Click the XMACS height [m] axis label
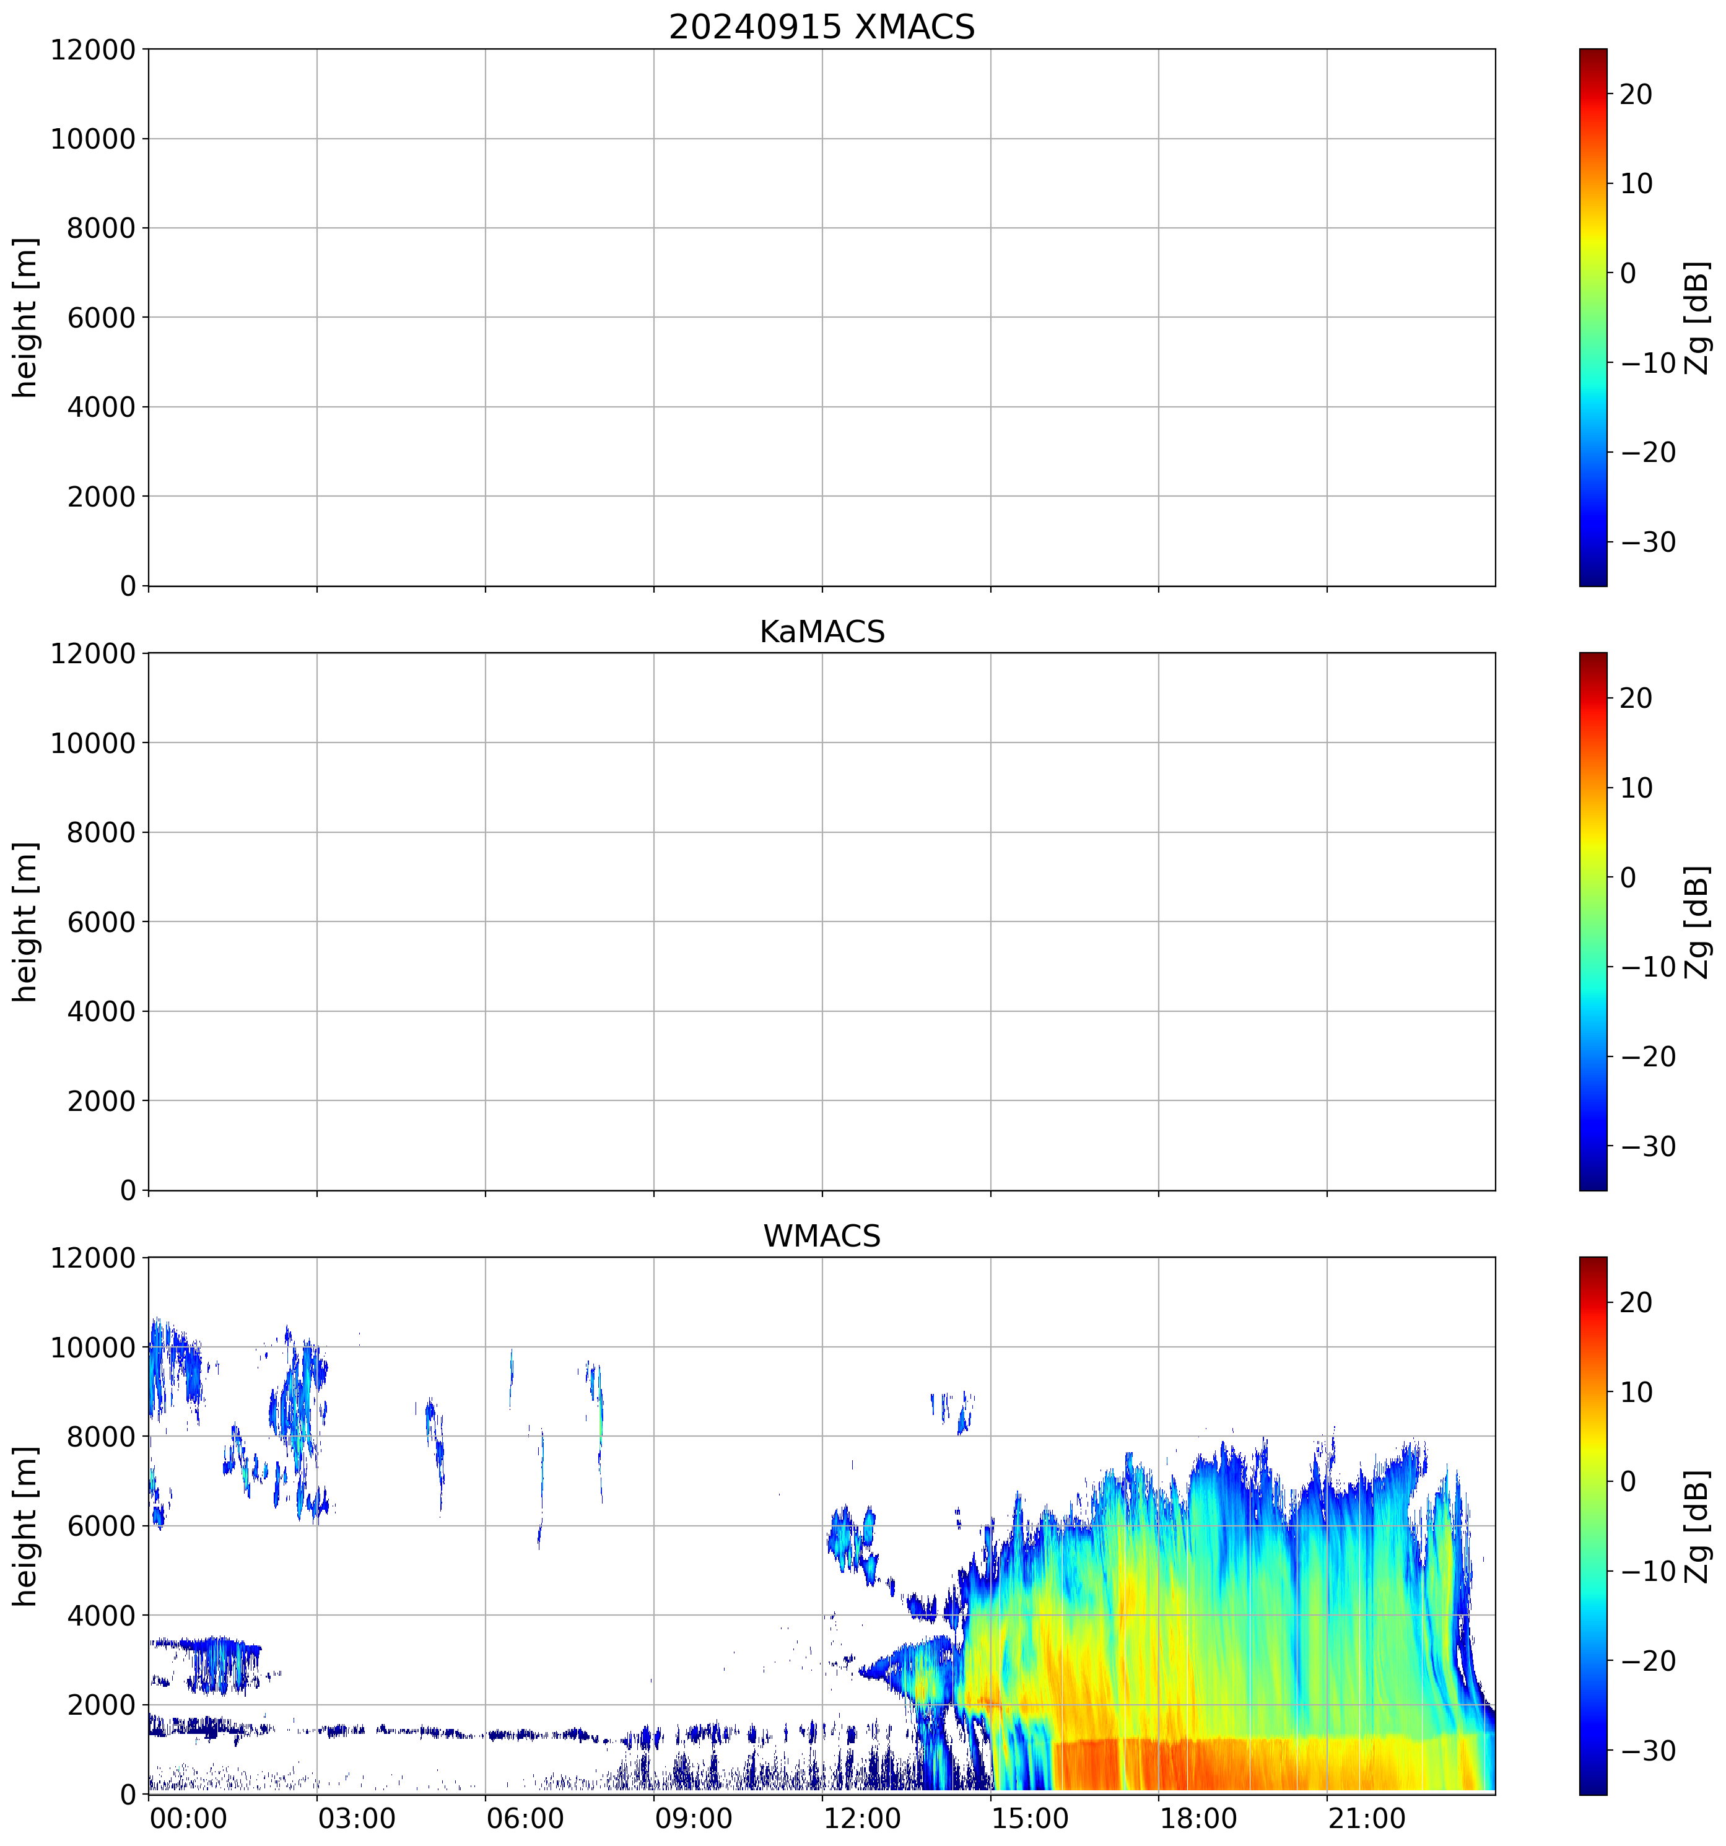 coord(26,316)
